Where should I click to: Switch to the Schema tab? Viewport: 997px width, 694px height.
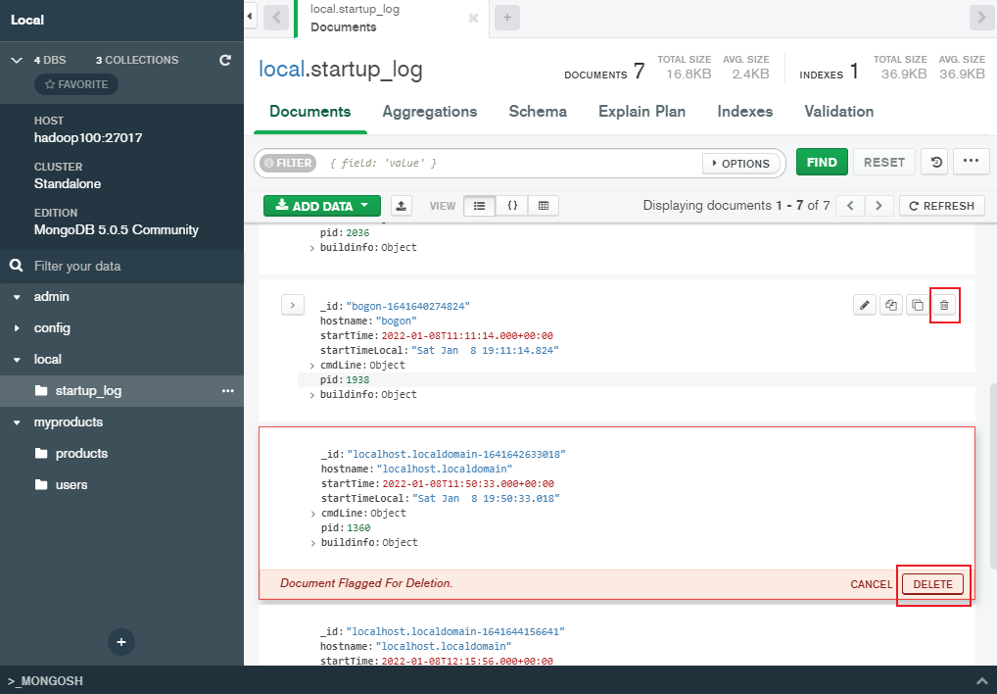pyautogui.click(x=537, y=111)
